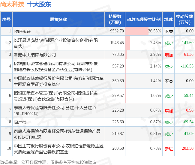195x165 pixels.
Task: Click shareholder 泰康人寿 传统-普通保险产品 entry
Action: tap(57, 134)
